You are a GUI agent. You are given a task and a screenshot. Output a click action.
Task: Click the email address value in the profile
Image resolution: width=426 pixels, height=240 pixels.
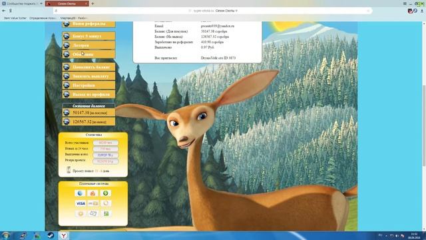point(218,26)
